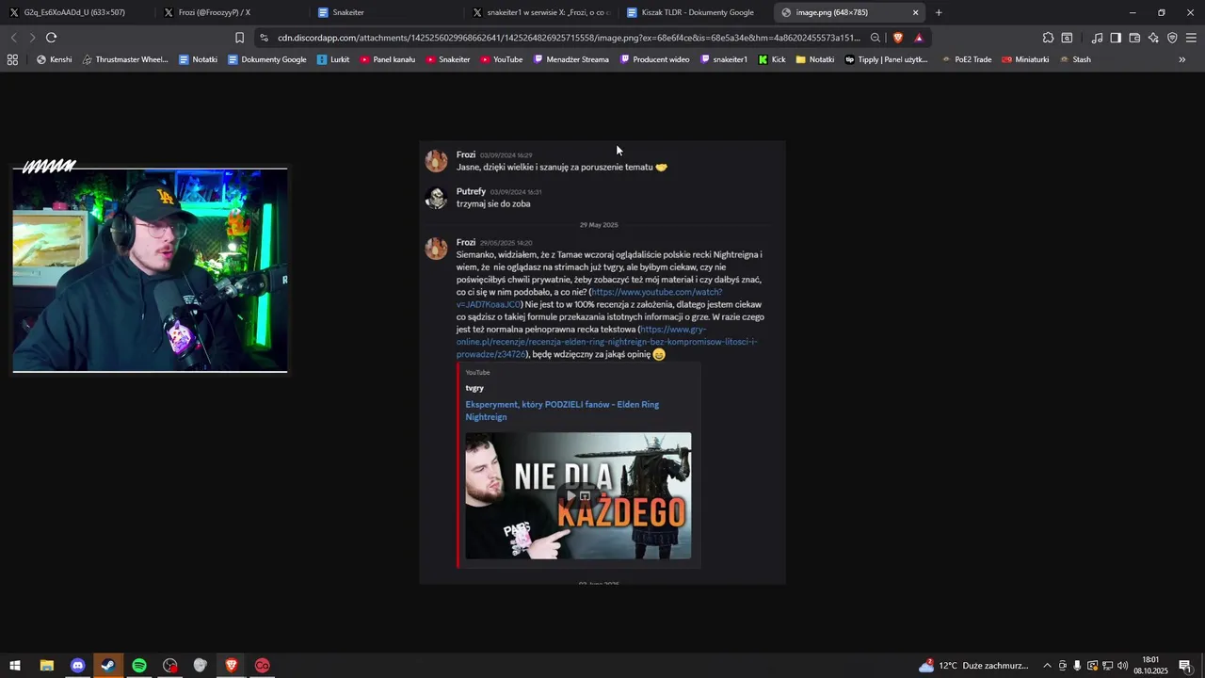Open Dokumenty Google bookmark
The height and width of the screenshot is (678, 1205).
[266, 59]
